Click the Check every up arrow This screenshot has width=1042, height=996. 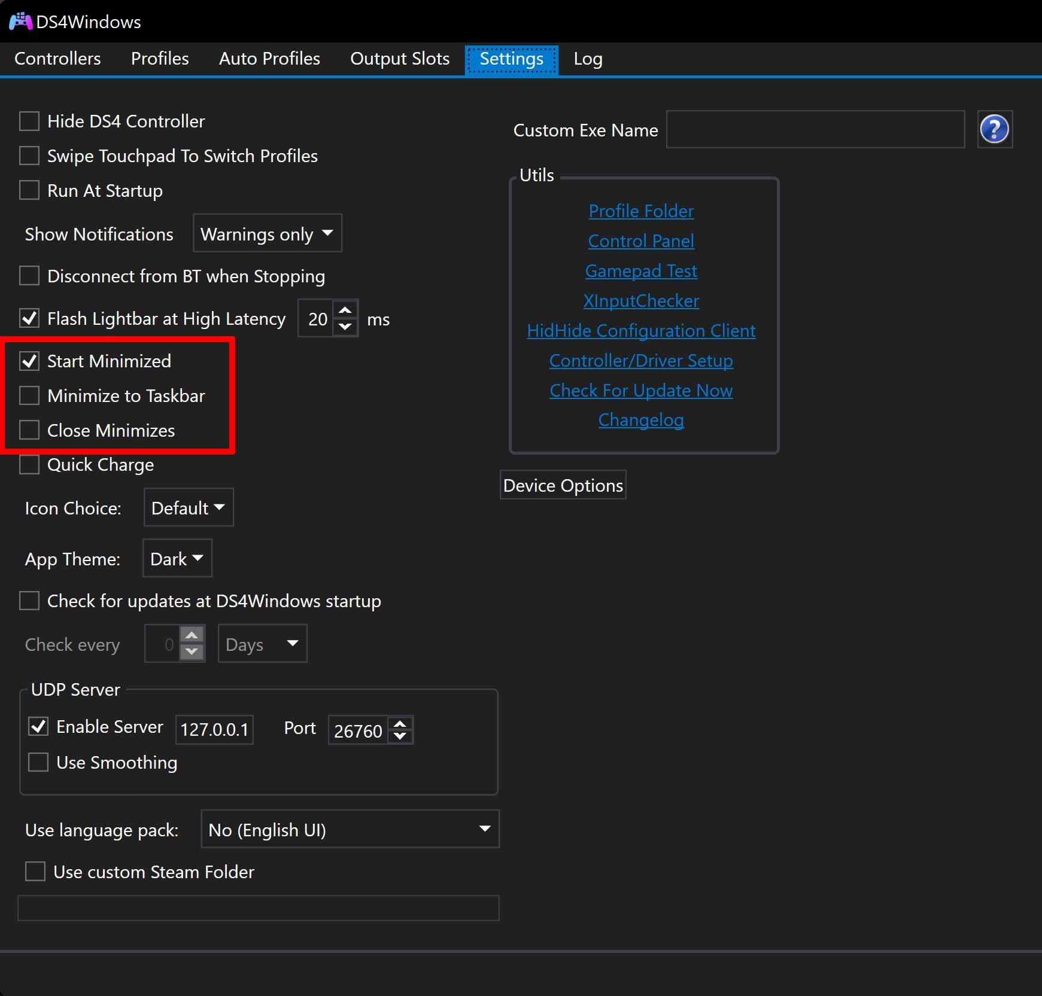[192, 635]
